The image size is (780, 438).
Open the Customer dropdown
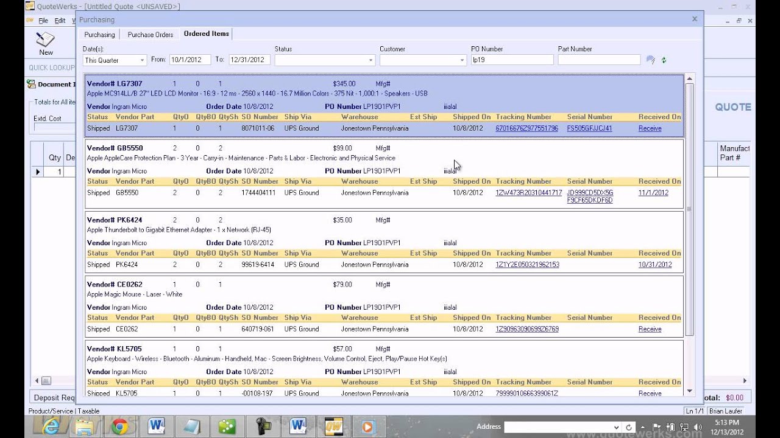[462, 60]
